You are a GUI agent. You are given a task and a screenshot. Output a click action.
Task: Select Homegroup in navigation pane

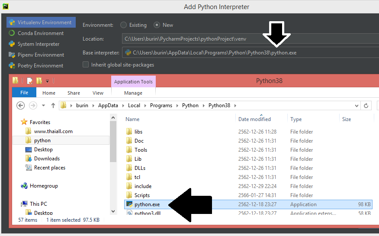39,186
